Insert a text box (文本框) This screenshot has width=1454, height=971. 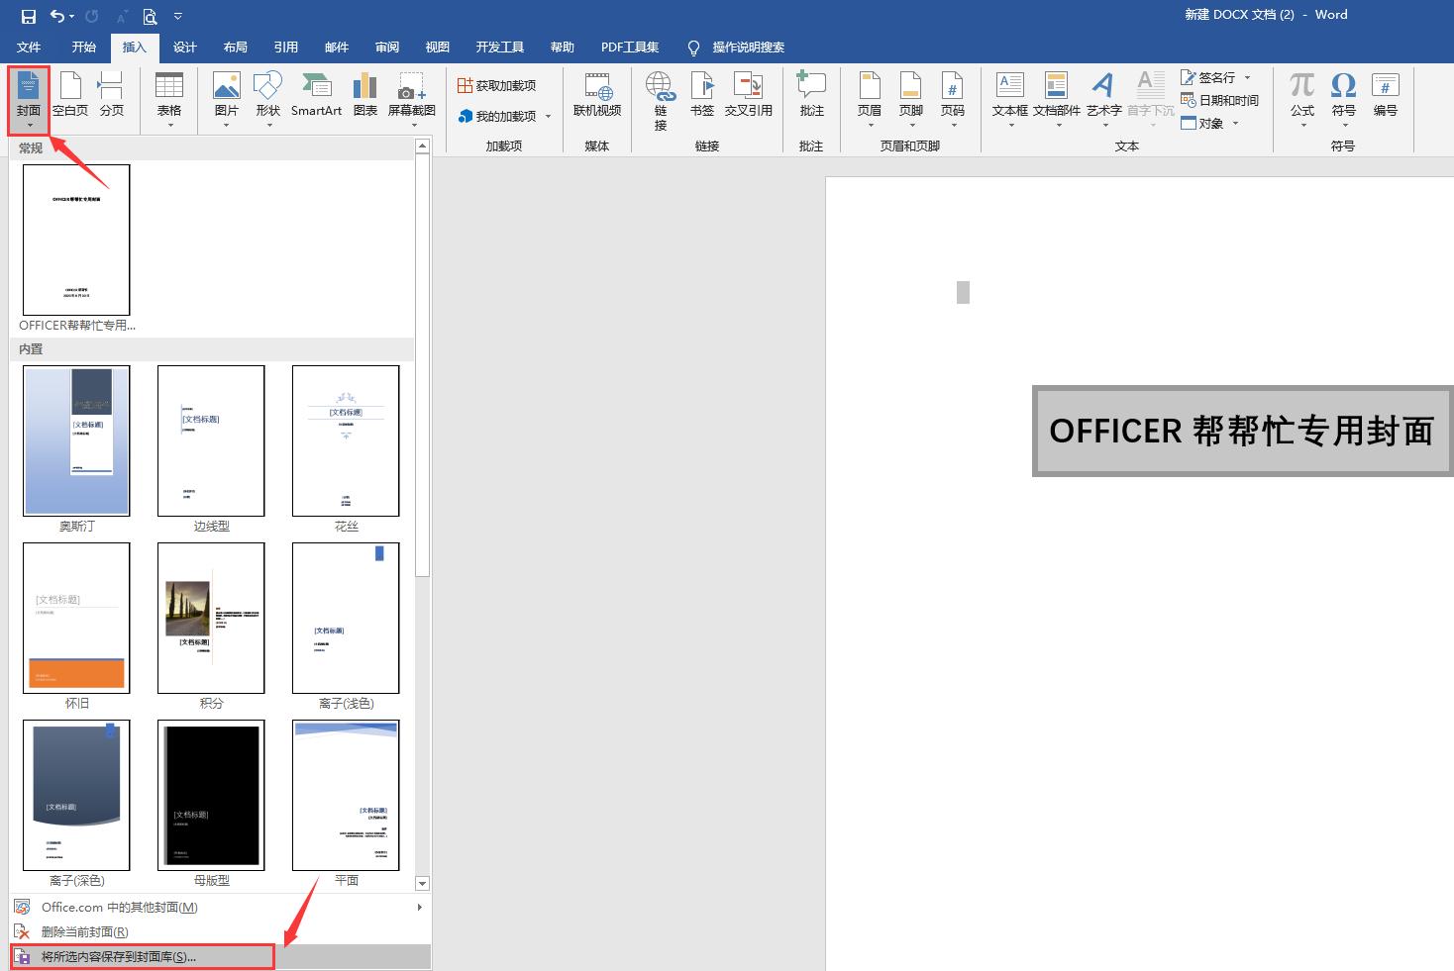(1009, 95)
